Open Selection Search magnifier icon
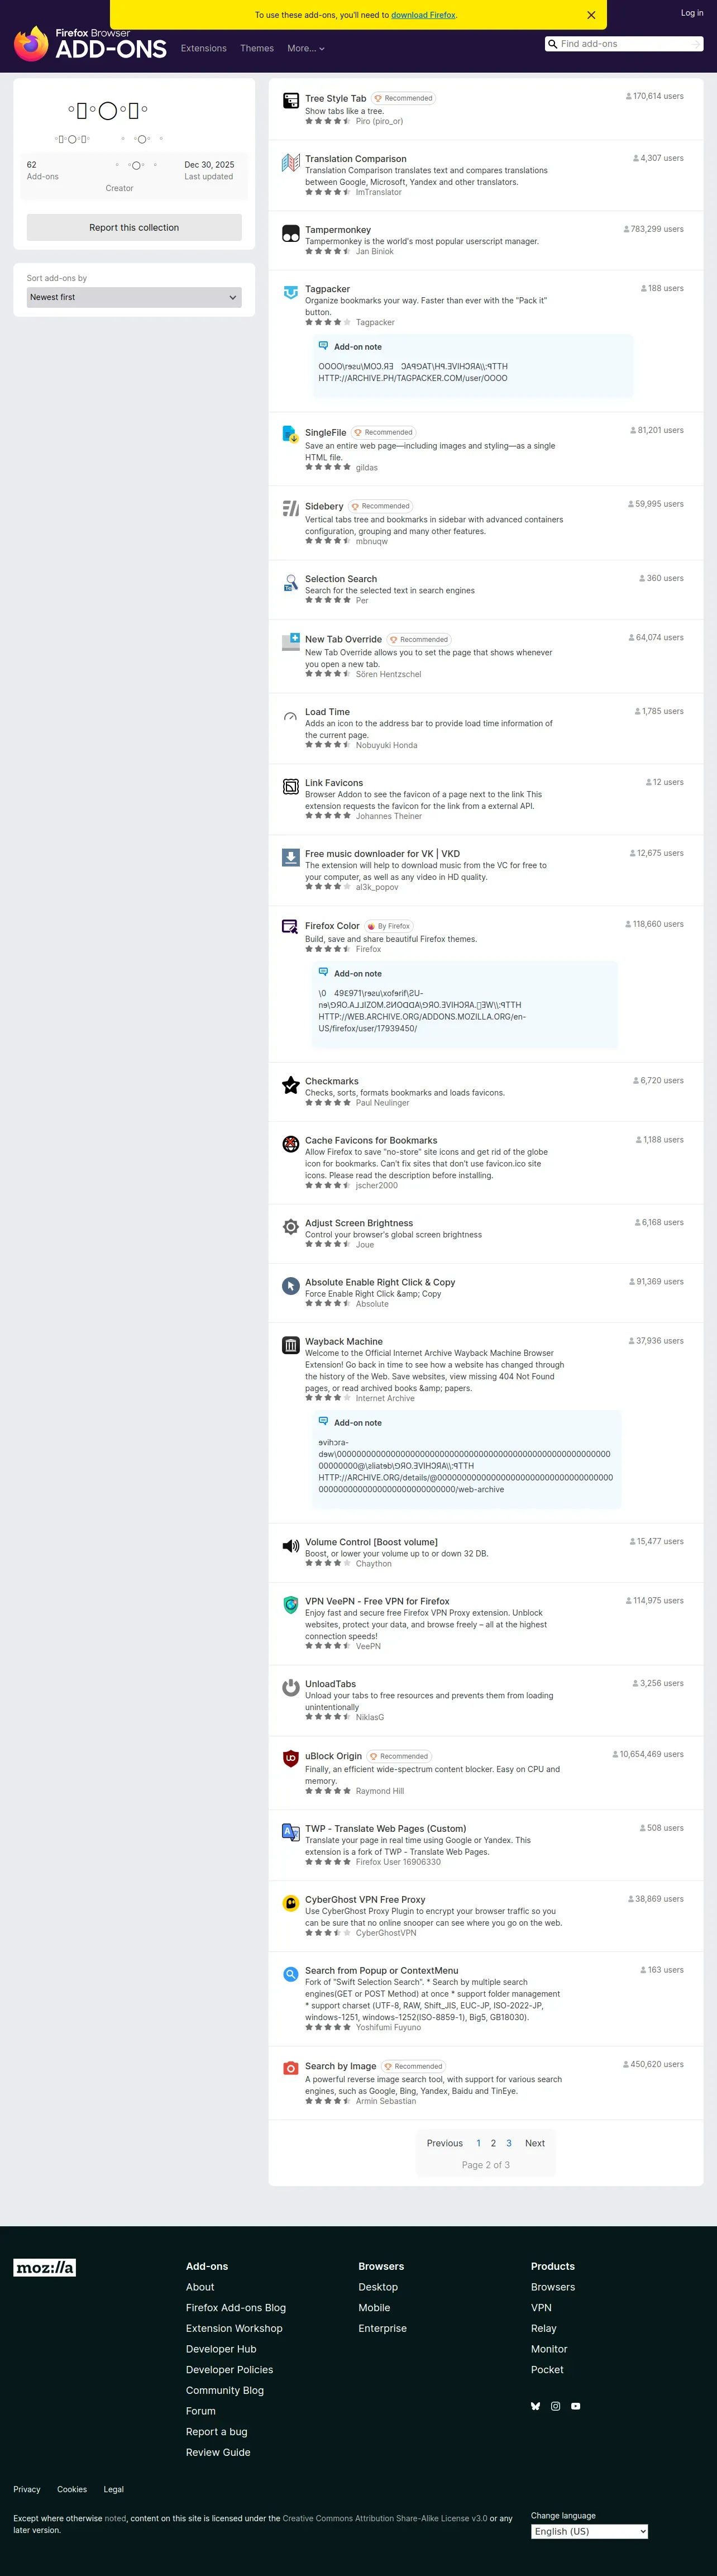 [x=291, y=582]
